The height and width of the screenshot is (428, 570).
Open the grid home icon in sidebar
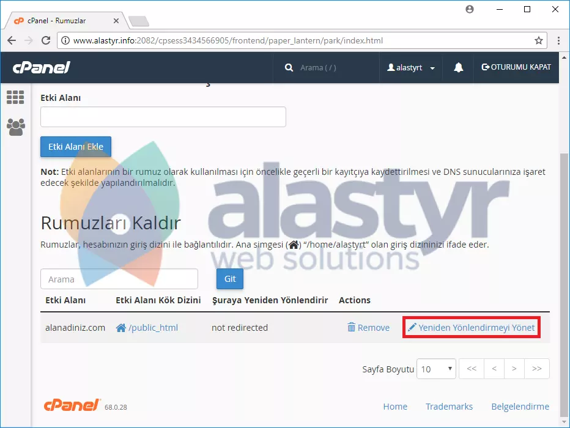(15, 97)
